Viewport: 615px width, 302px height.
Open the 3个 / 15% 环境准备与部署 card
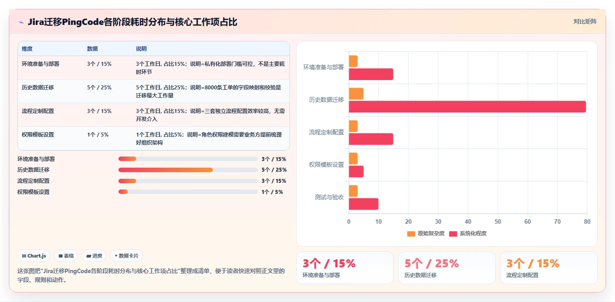[345, 268]
